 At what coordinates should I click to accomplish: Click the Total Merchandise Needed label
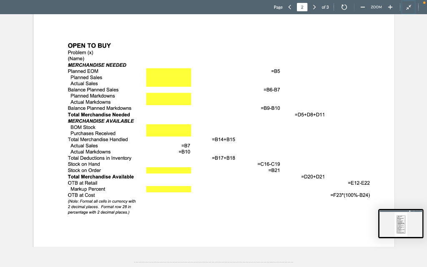pyautogui.click(x=99, y=115)
